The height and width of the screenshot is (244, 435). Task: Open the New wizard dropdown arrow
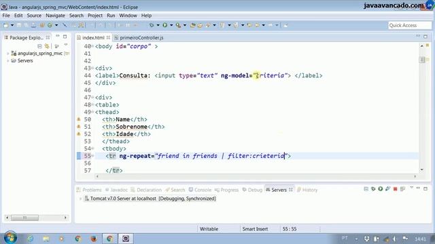[x=12, y=25]
